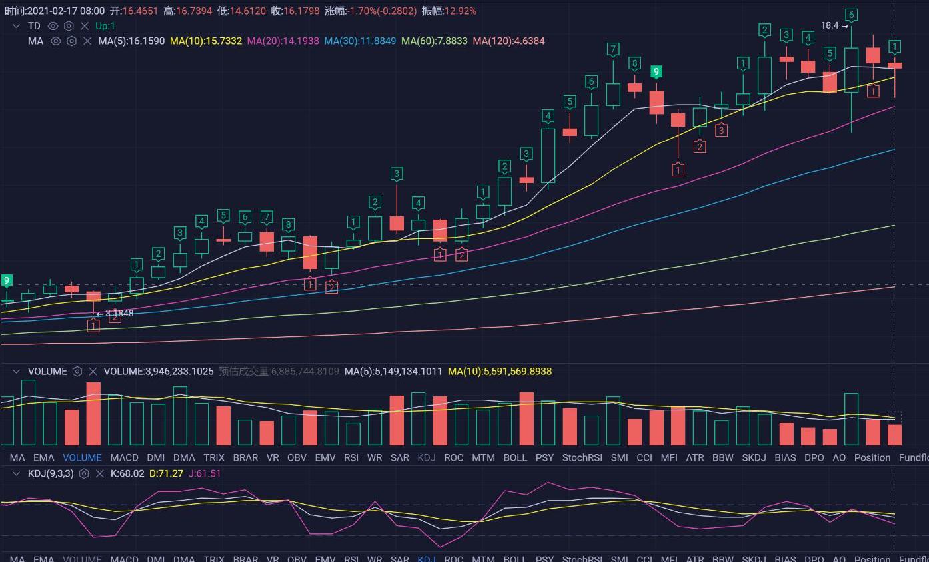Switch volume panel to MACD indicator
Image resolution: width=929 pixels, height=562 pixels.
(x=124, y=458)
